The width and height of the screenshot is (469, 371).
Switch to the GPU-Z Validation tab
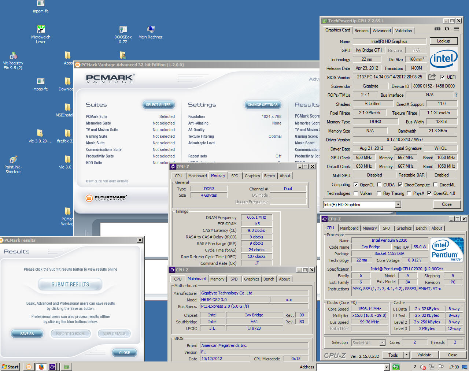pyautogui.click(x=403, y=31)
